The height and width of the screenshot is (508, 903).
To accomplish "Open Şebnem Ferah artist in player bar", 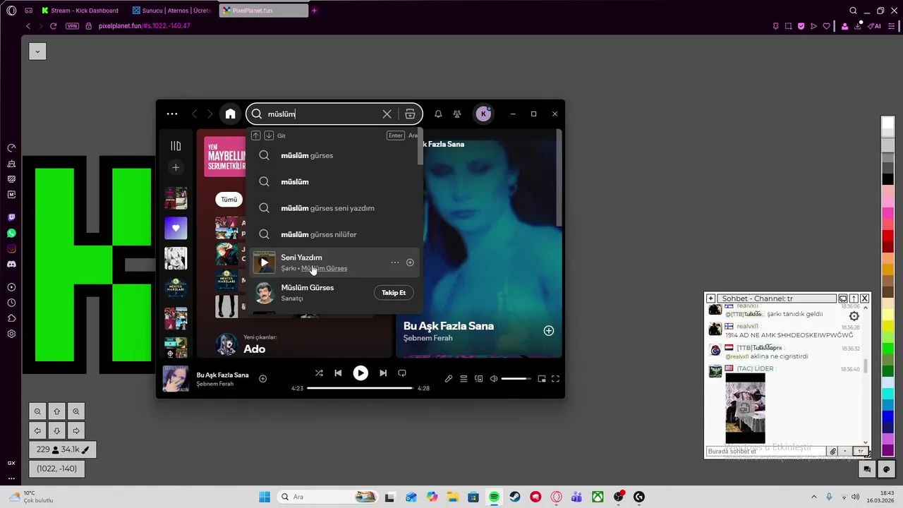I will pyautogui.click(x=215, y=384).
